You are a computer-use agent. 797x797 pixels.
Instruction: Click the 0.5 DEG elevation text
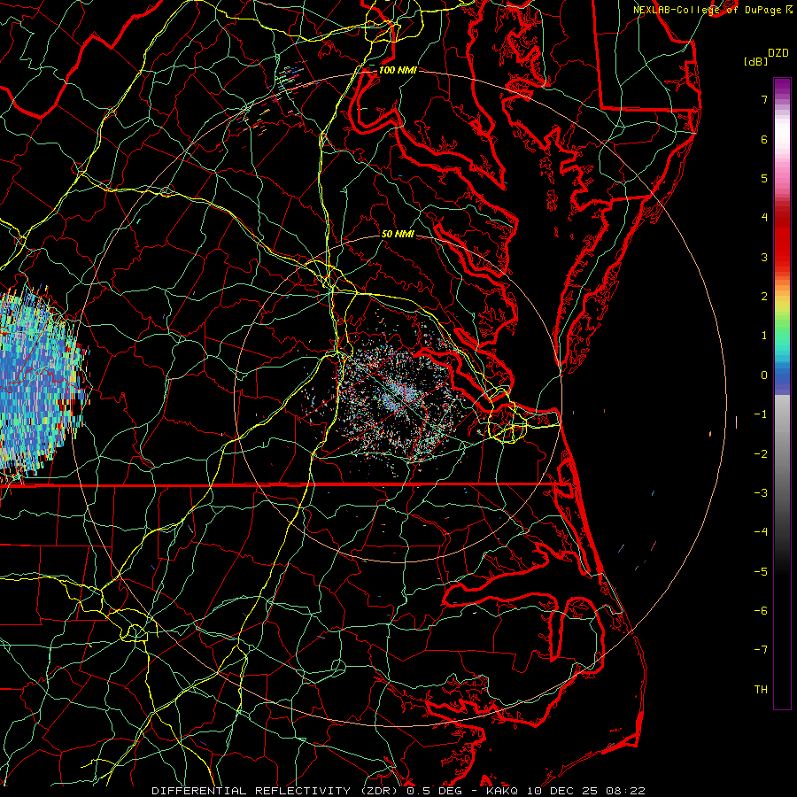pos(433,791)
